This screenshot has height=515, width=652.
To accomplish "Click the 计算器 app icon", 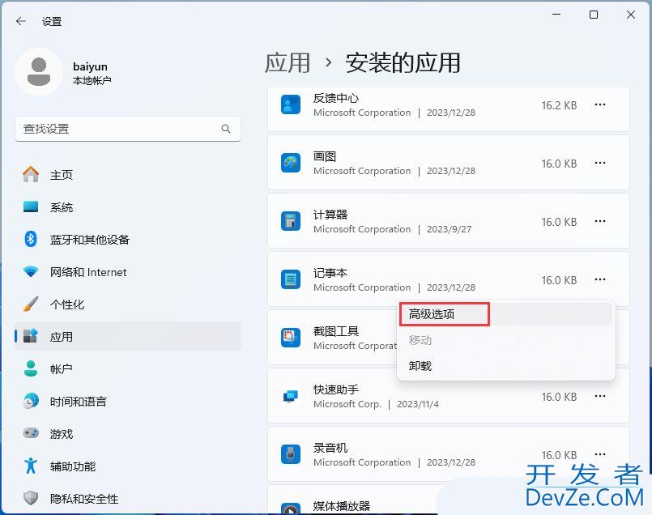I will pos(291,221).
